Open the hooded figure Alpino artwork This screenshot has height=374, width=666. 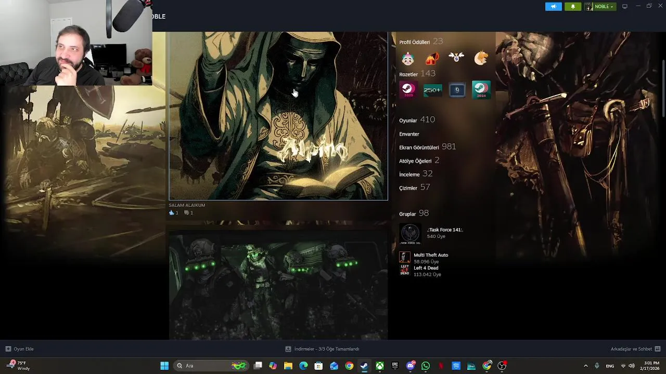[278, 116]
